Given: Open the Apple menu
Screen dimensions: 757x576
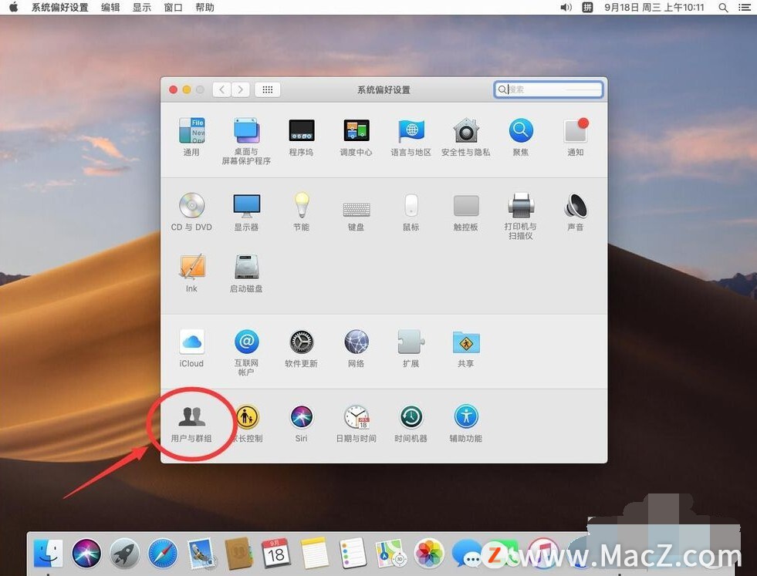Looking at the screenshot, I should 14,7.
